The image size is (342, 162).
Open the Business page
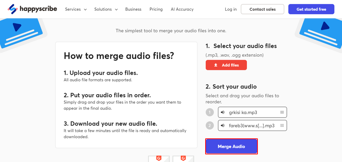click(133, 9)
